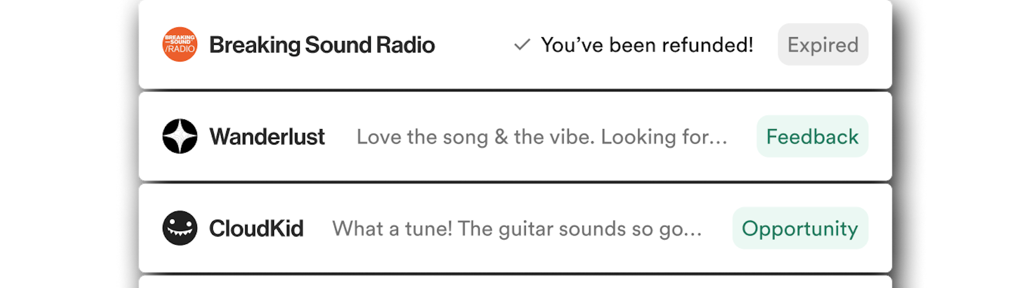
Task: Click the green Feedback status badge
Action: (x=812, y=137)
